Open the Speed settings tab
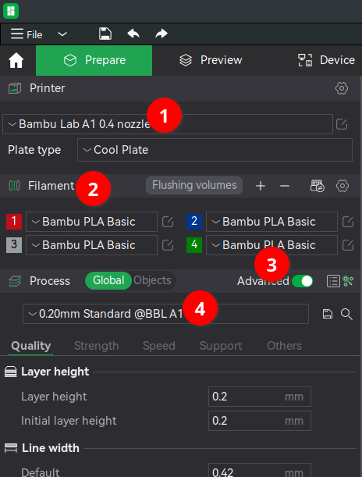362x477 pixels. pos(159,346)
